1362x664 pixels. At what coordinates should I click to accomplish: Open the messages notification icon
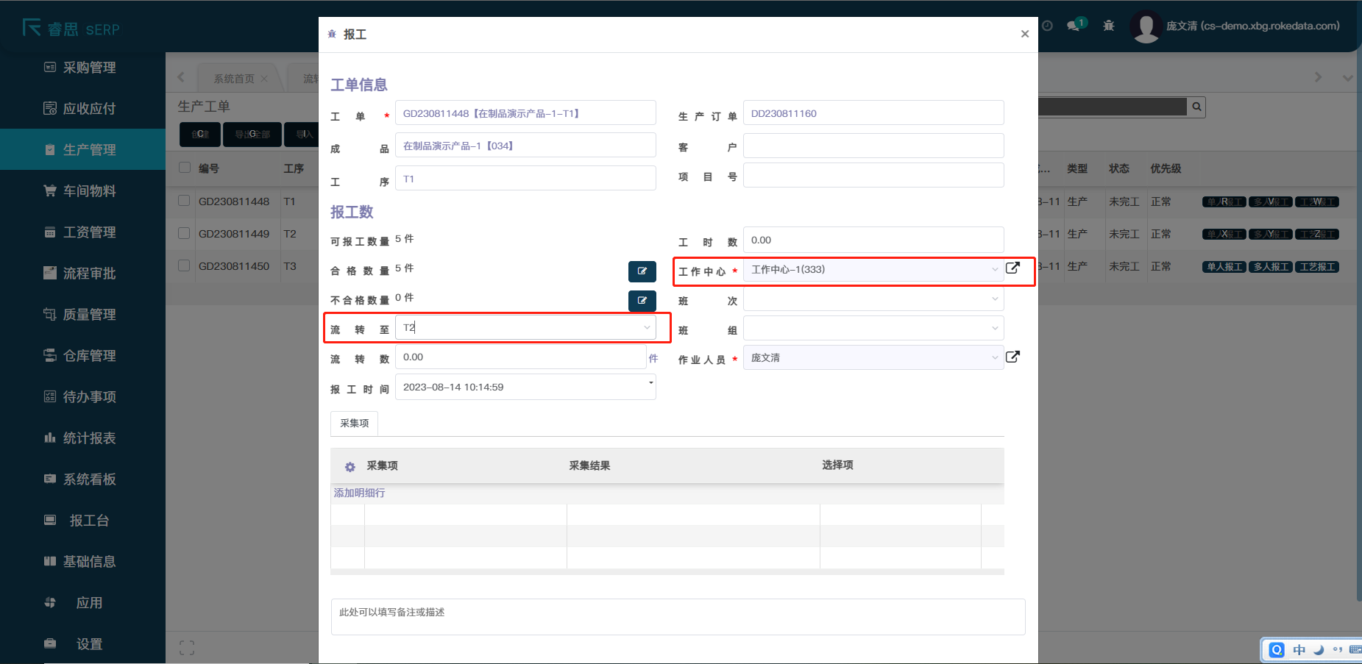click(x=1074, y=26)
